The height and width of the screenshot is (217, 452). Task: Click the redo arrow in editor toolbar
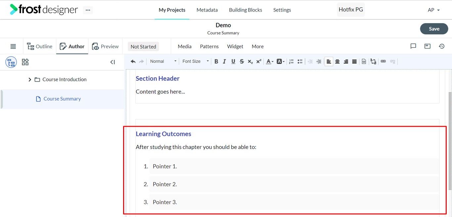141,61
